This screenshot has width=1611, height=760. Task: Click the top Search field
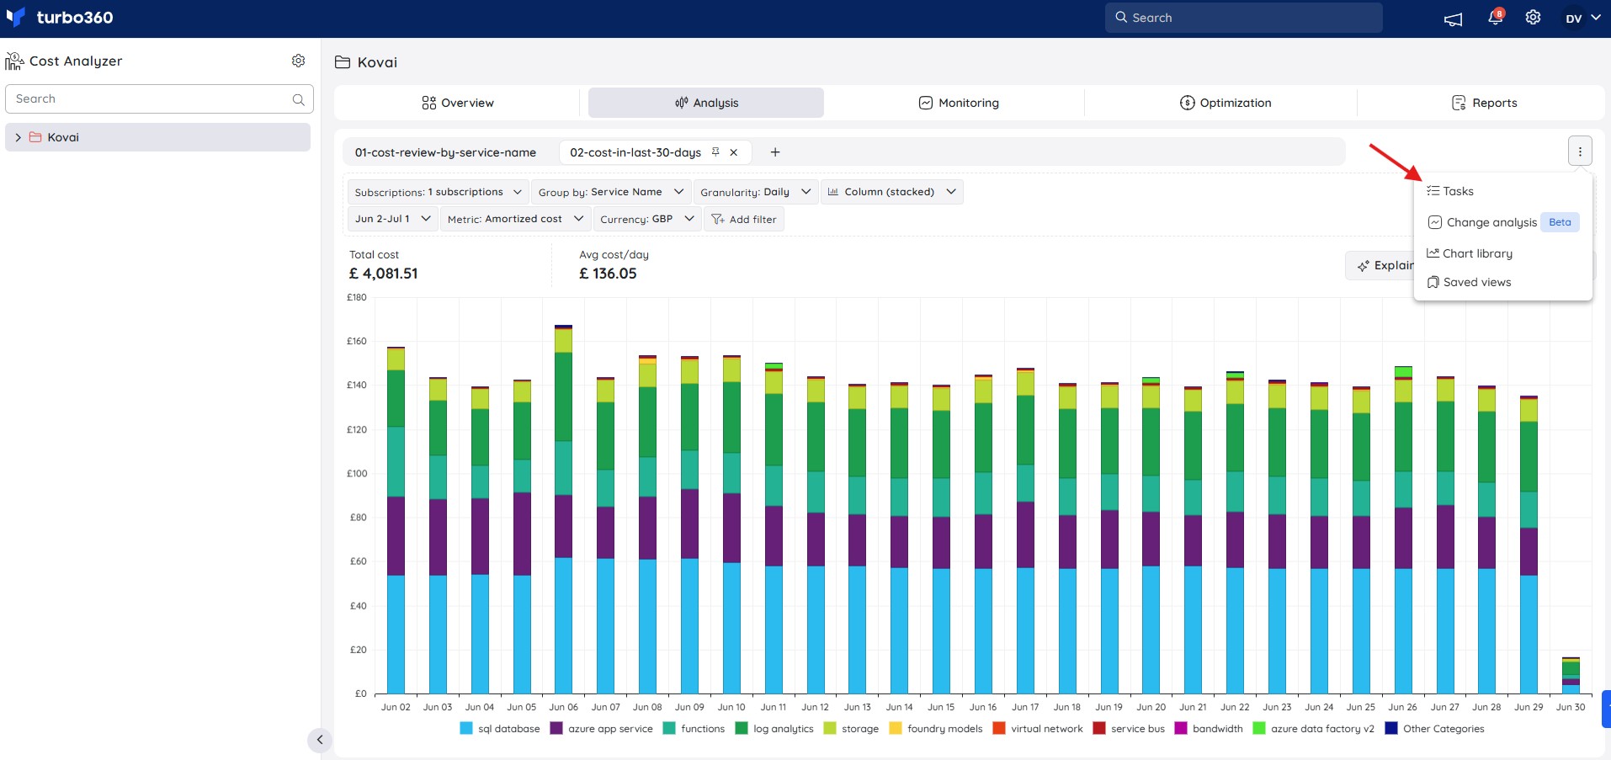[1243, 18]
